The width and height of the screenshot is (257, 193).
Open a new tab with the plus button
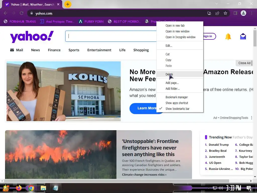click(x=68, y=4)
